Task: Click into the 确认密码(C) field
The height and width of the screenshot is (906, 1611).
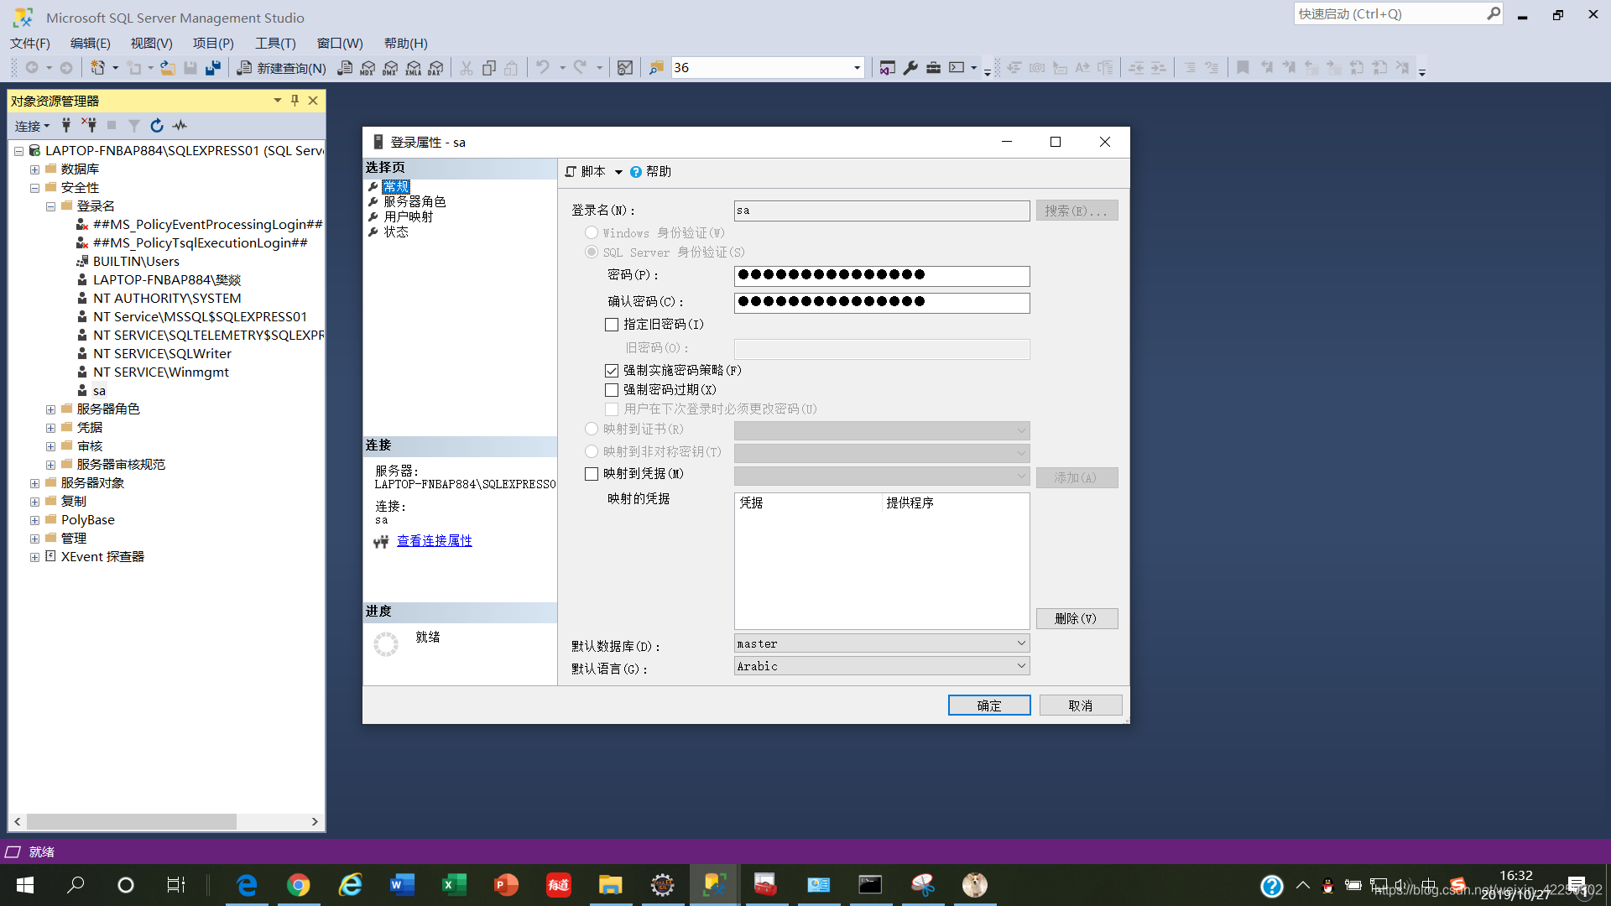Action: coord(882,302)
